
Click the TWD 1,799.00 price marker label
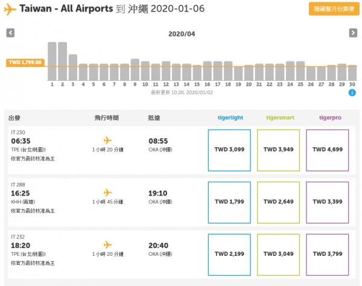click(x=25, y=62)
